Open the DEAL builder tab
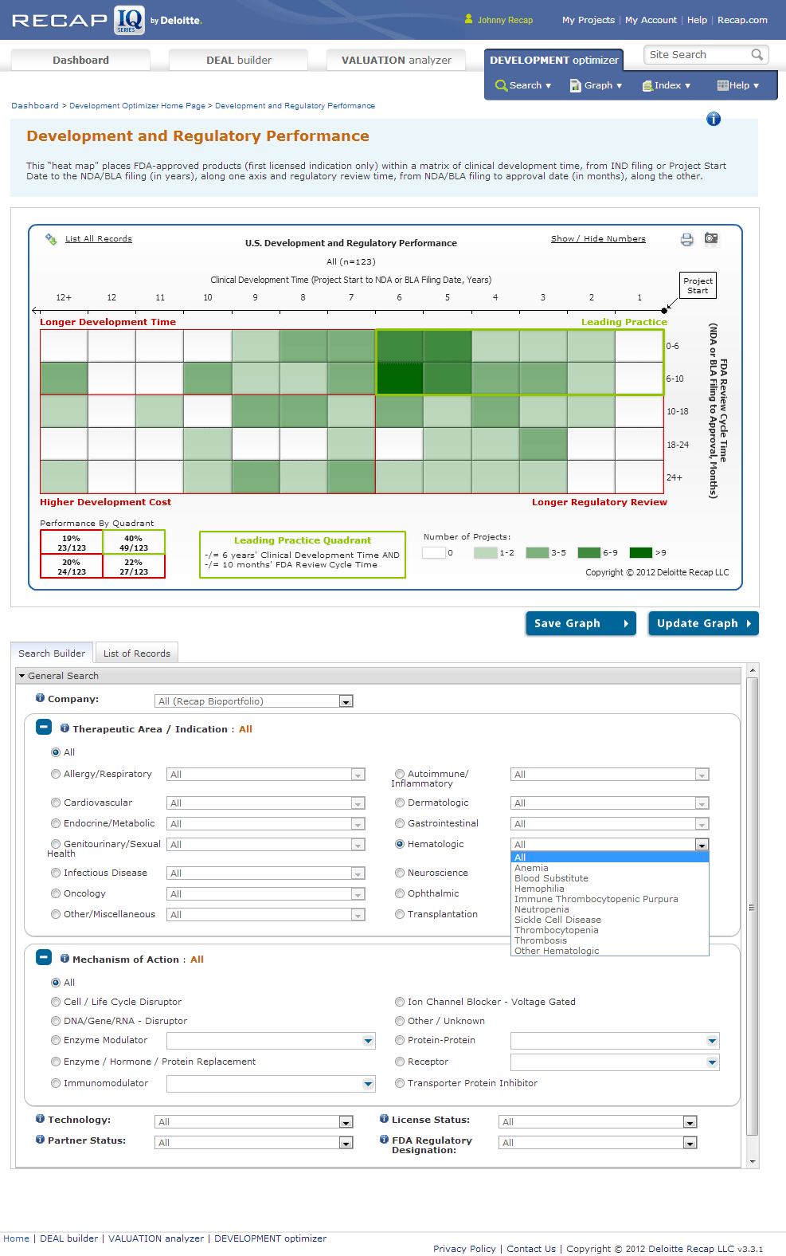This screenshot has width=786, height=1256. pyautogui.click(x=238, y=60)
